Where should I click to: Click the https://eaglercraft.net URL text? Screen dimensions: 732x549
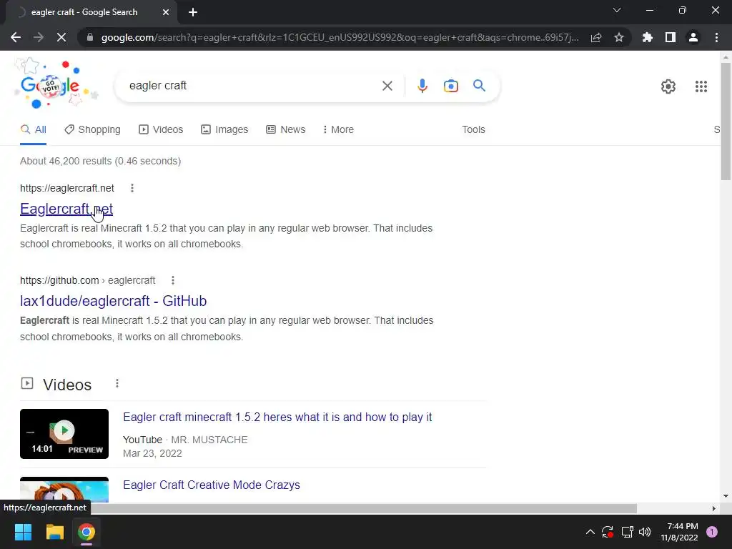pos(66,188)
